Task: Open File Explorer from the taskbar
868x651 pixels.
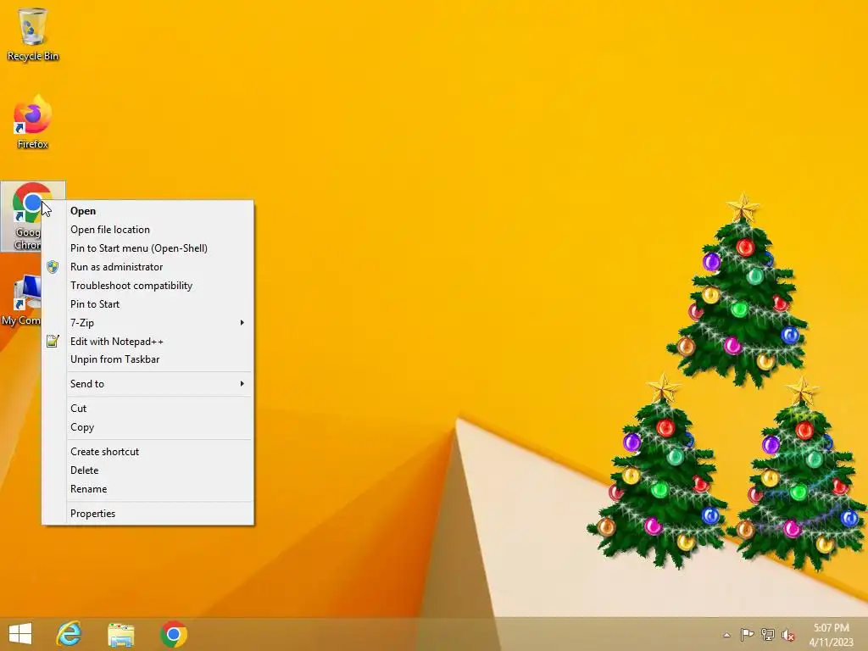Action: pyautogui.click(x=120, y=634)
